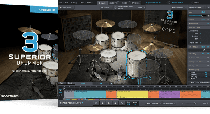This screenshot has height=114, width=210.
Task: Add a new track with plus icon
Action: [x=111, y=83]
